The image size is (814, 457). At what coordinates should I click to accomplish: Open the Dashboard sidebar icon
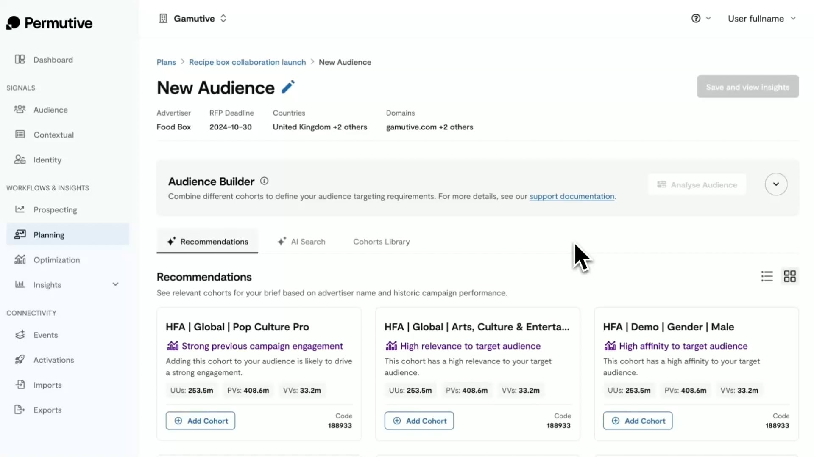coord(20,60)
